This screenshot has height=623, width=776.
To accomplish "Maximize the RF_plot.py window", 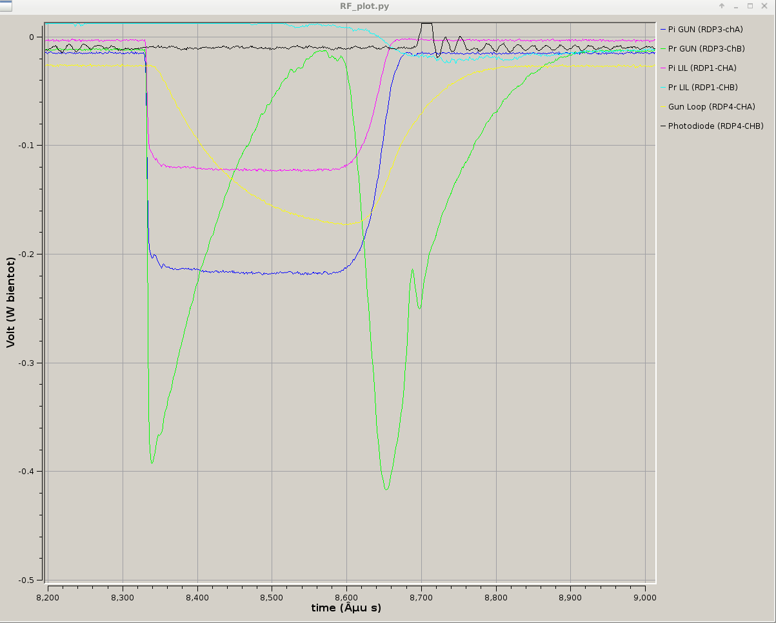I will pos(750,6).
